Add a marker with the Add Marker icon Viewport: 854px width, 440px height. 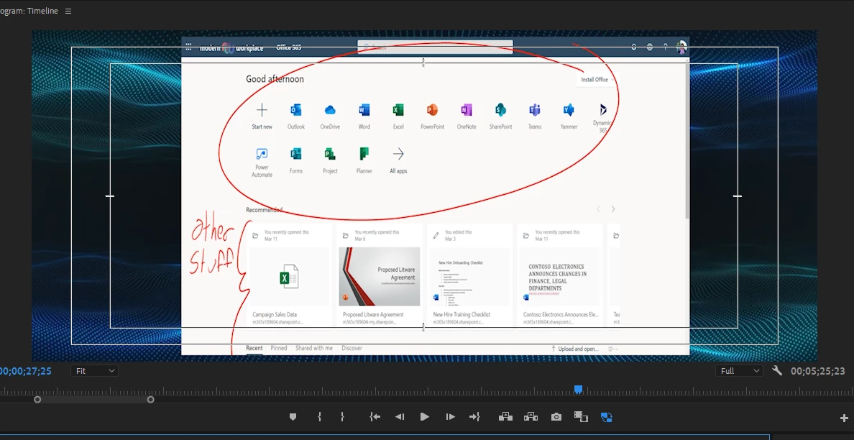[293, 417]
